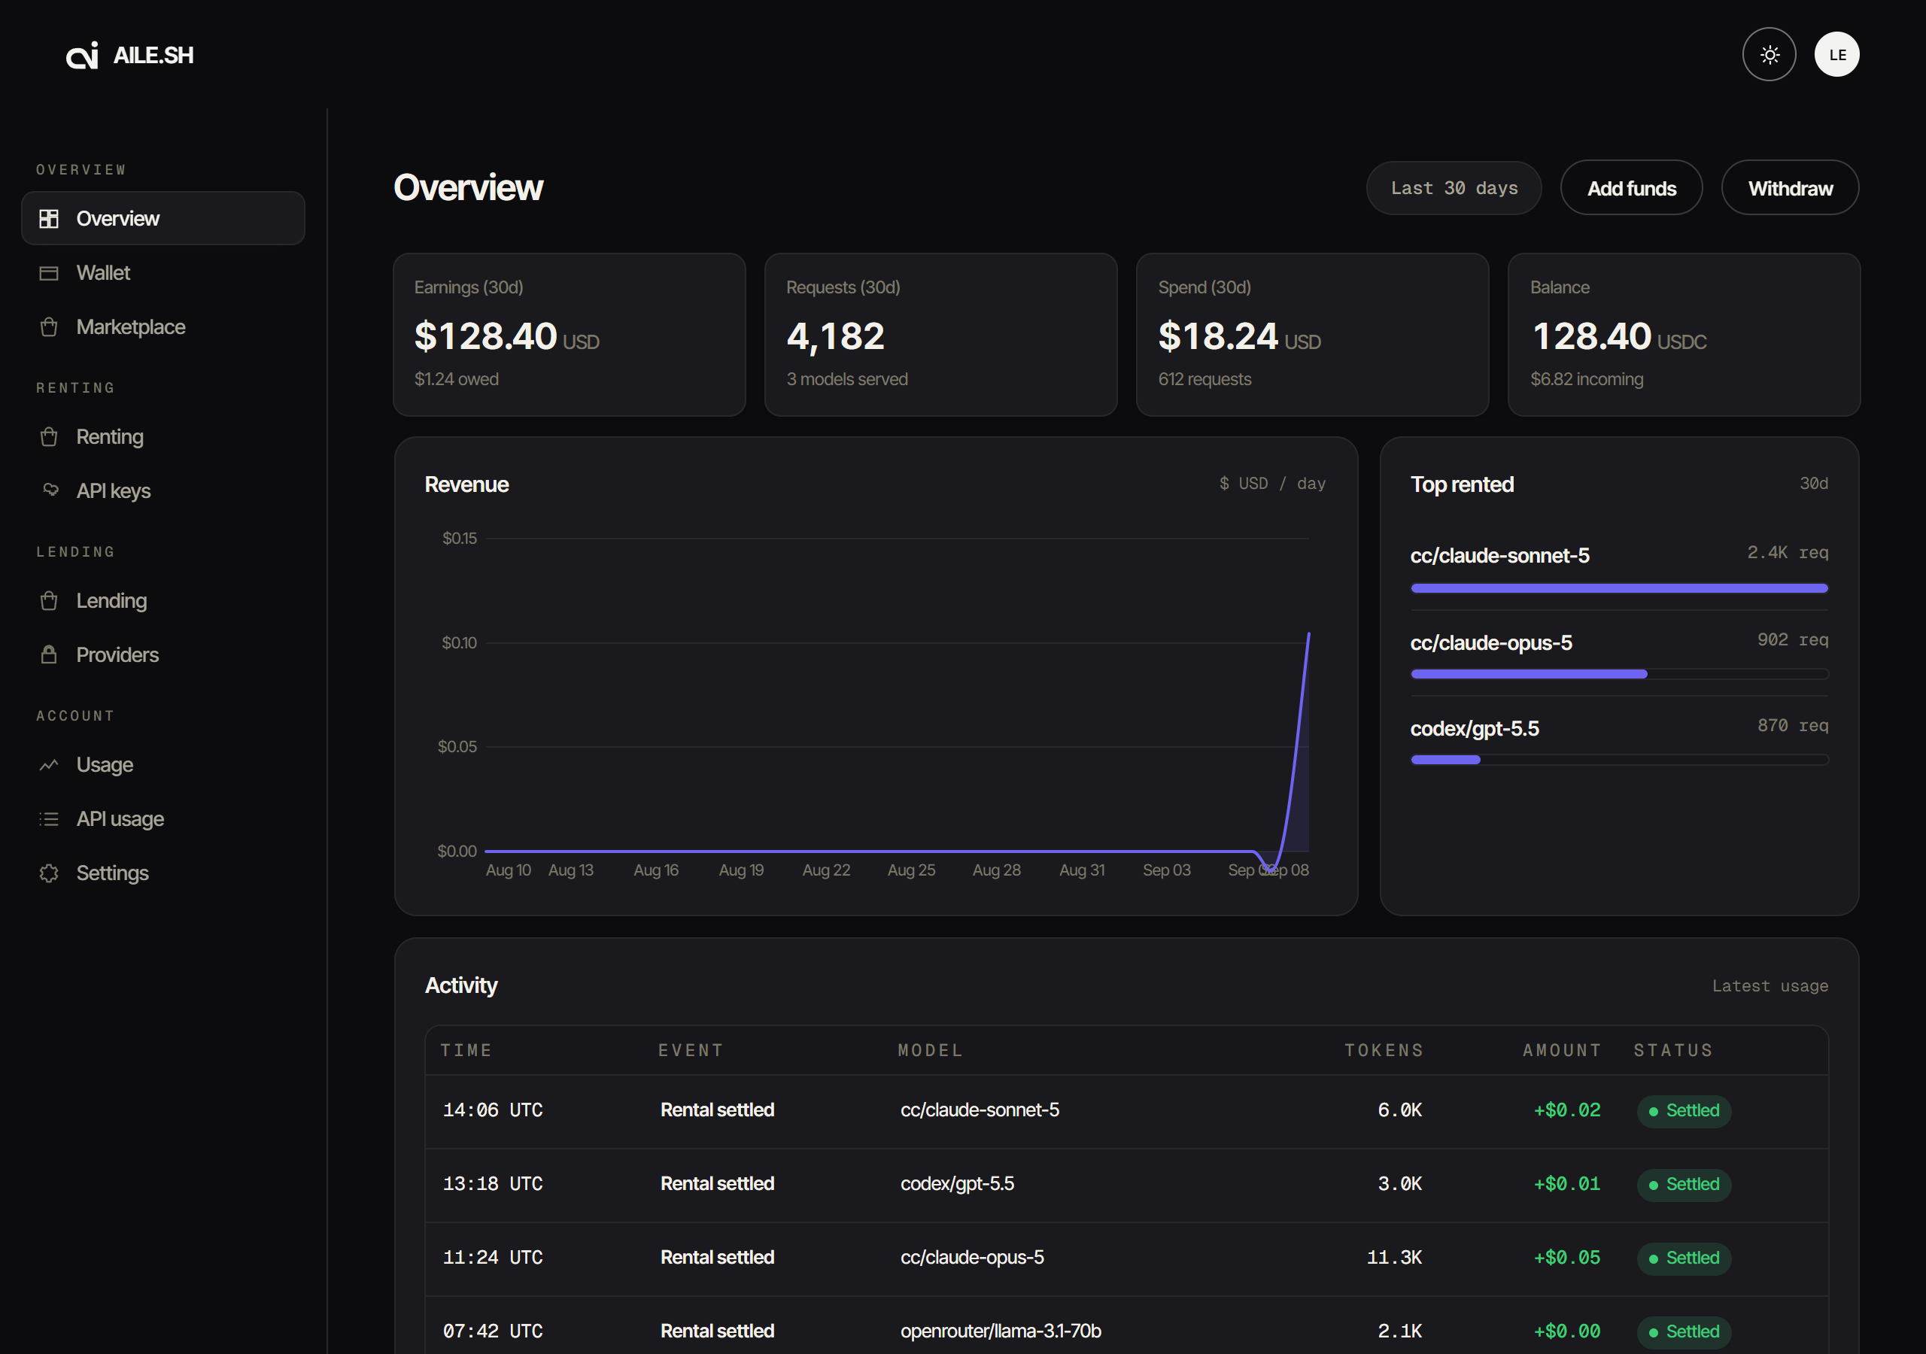
Task: Open the Wallet page
Action: point(163,274)
